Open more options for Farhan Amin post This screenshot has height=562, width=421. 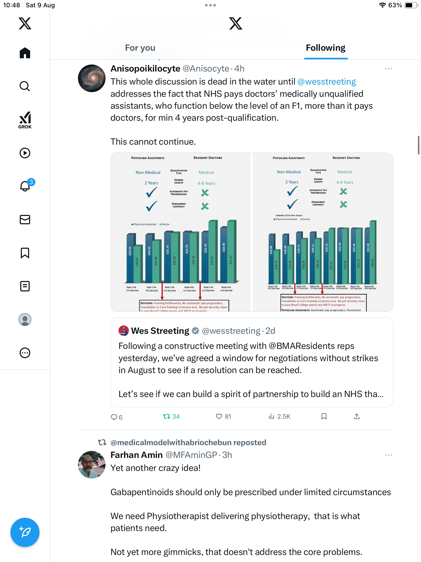388,455
